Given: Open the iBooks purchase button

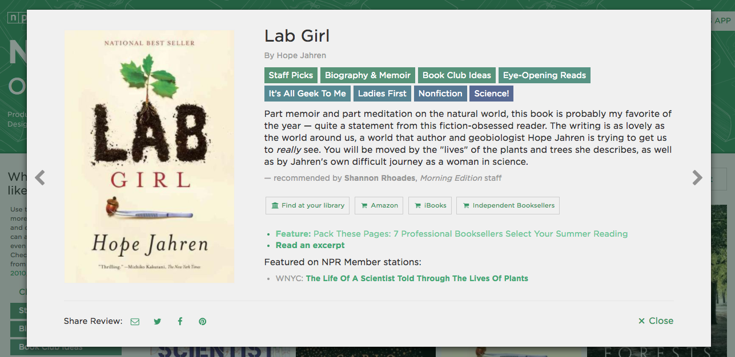Looking at the screenshot, I should pyautogui.click(x=431, y=205).
